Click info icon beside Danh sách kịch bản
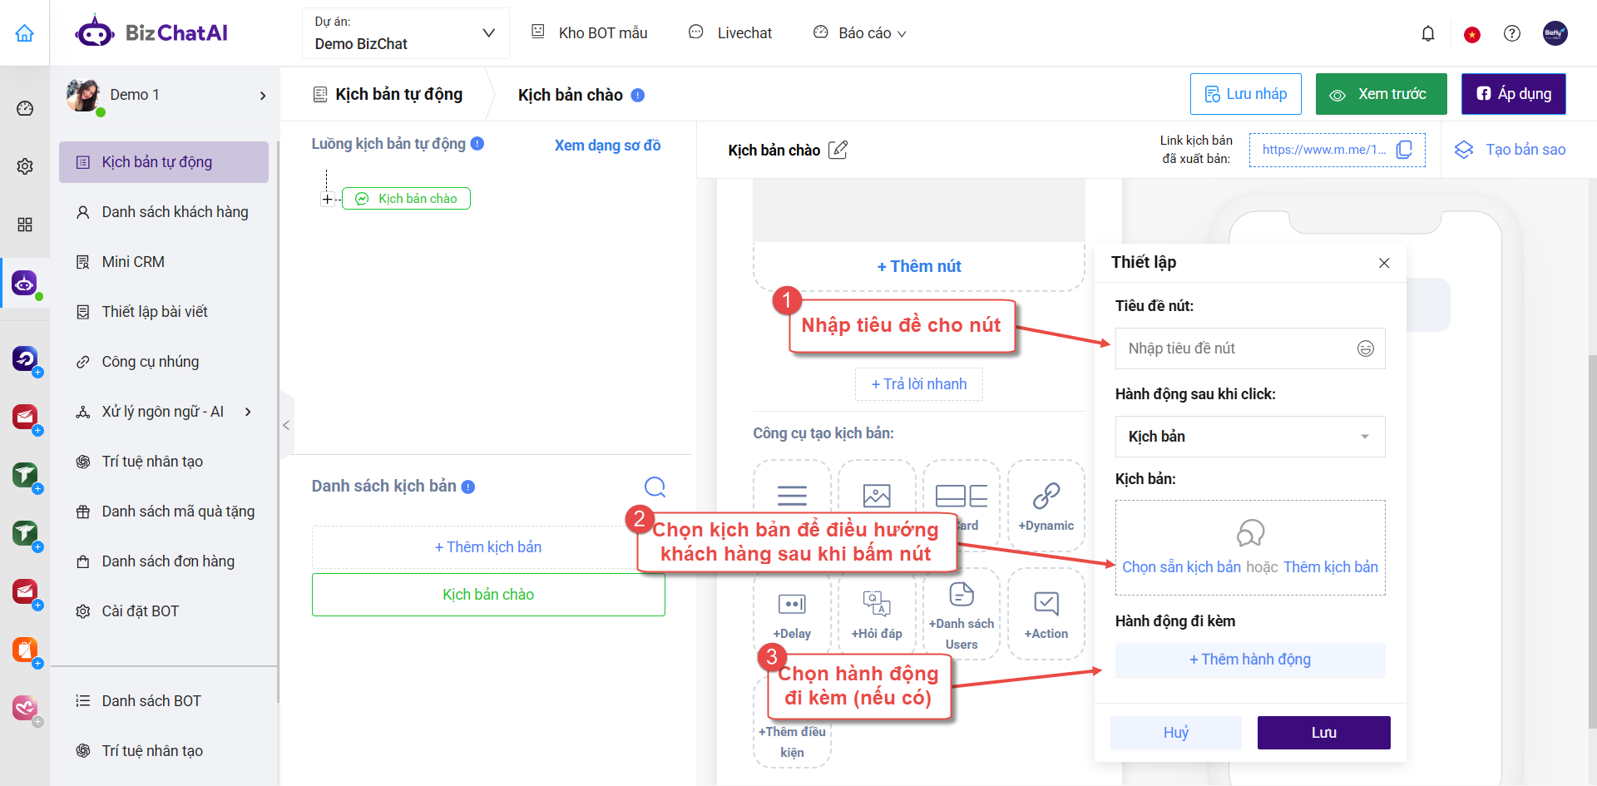 [468, 487]
